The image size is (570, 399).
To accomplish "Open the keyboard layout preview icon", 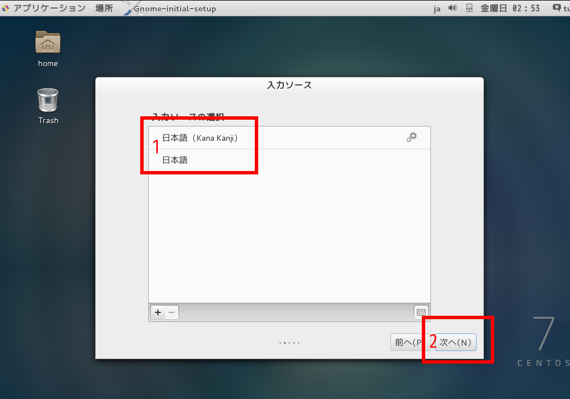I will click(421, 312).
